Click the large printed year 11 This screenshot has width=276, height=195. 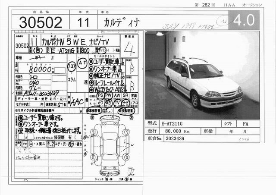[x=83, y=22]
